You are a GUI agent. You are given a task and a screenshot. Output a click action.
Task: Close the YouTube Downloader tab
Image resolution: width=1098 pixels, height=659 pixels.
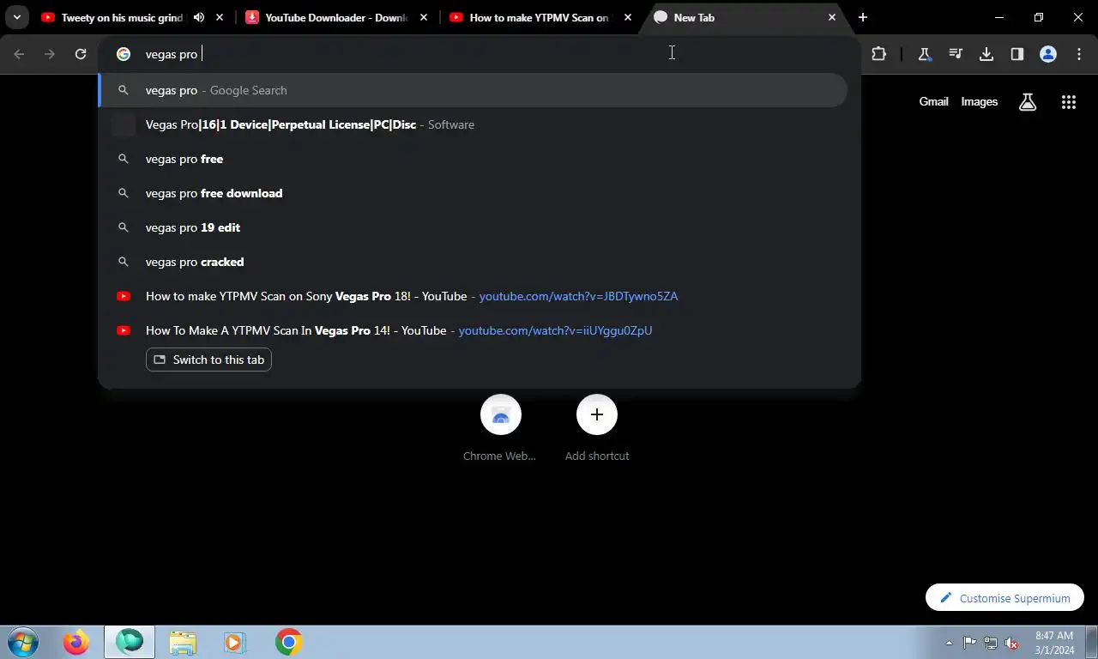424,17
